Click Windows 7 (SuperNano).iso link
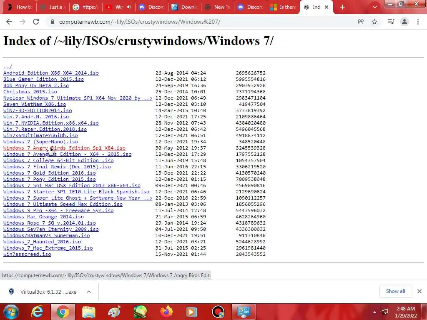Viewport: 427px width, 320px height. (x=40, y=142)
